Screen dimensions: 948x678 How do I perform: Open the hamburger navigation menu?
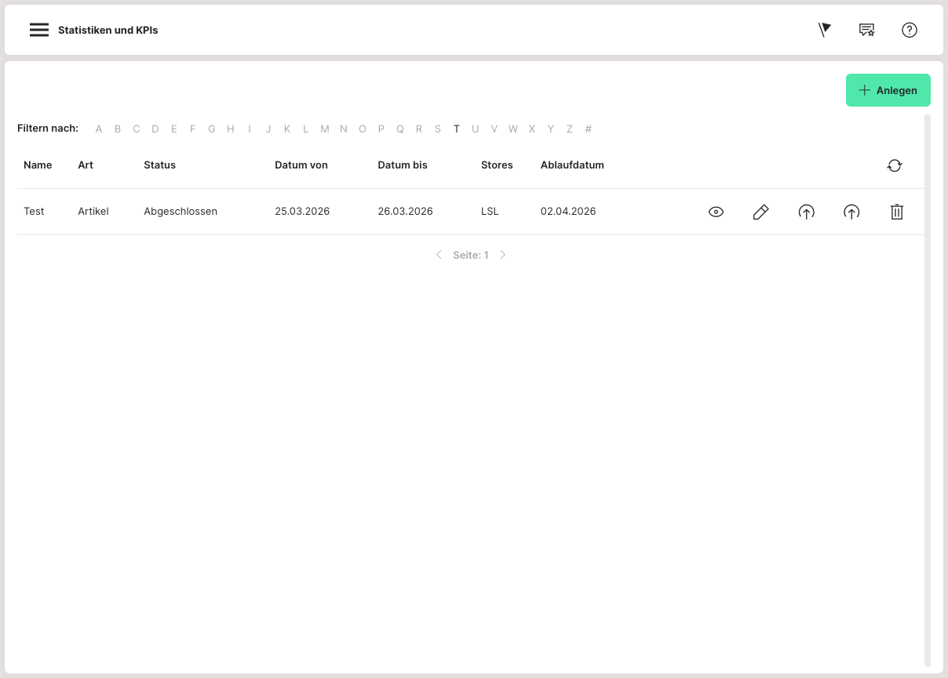pos(39,30)
